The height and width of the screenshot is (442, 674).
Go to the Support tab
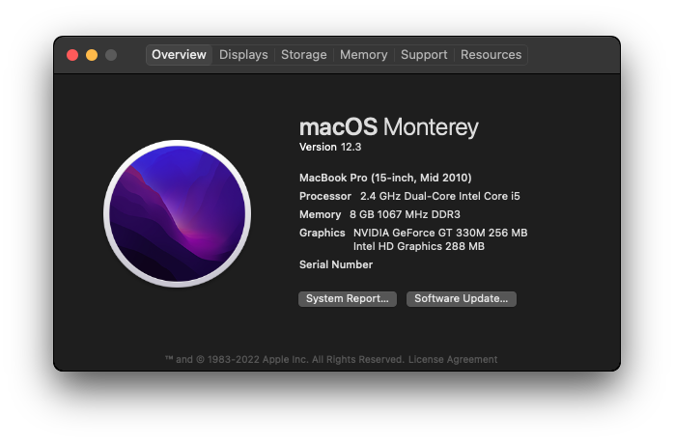[424, 55]
